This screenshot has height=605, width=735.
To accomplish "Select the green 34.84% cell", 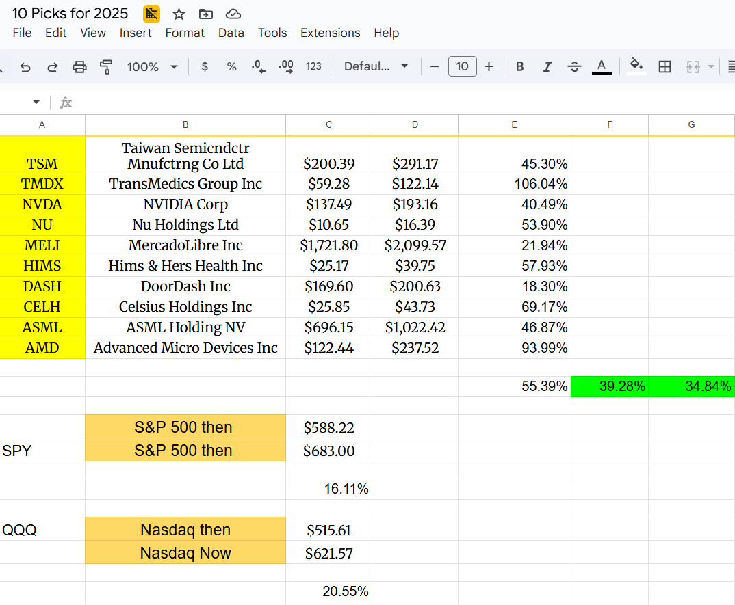I will 691,386.
